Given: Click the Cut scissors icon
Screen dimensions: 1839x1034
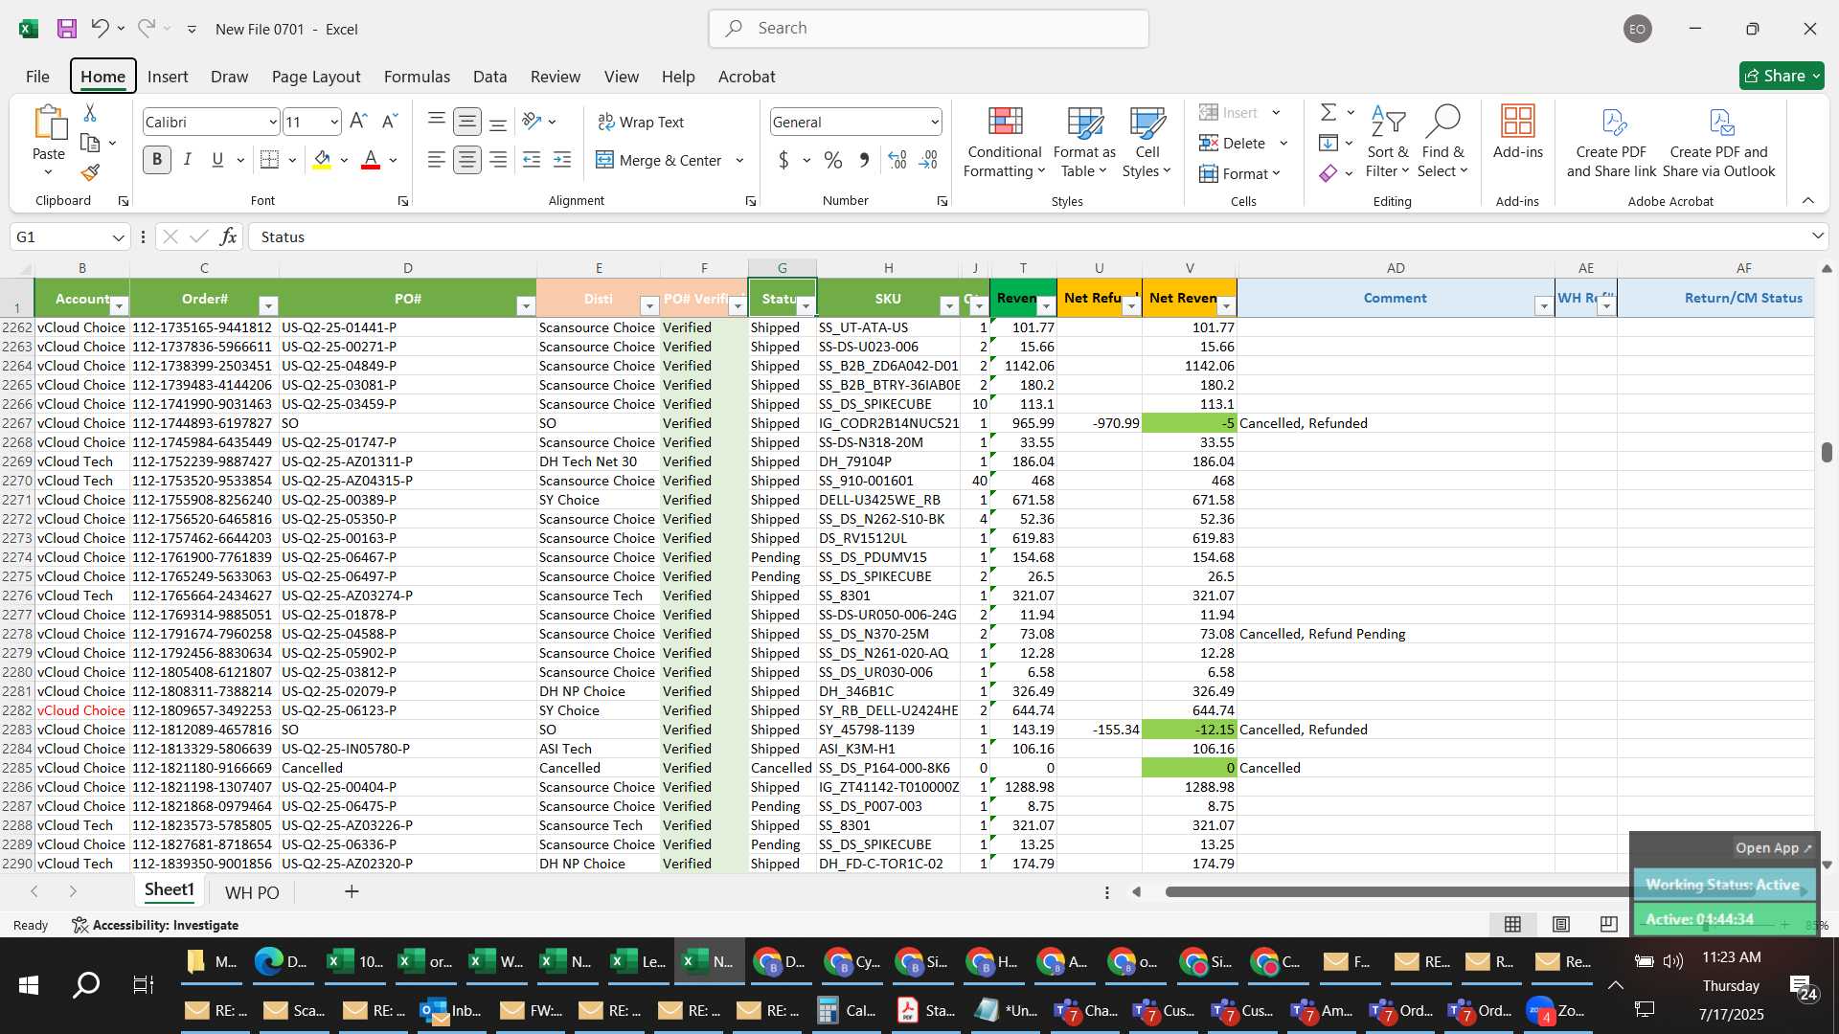Looking at the screenshot, I should (90, 113).
